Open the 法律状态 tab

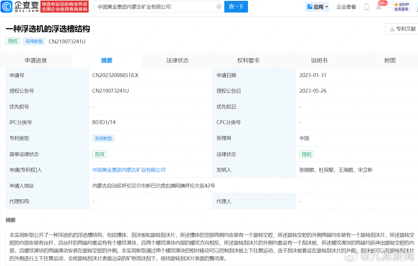click(178, 60)
